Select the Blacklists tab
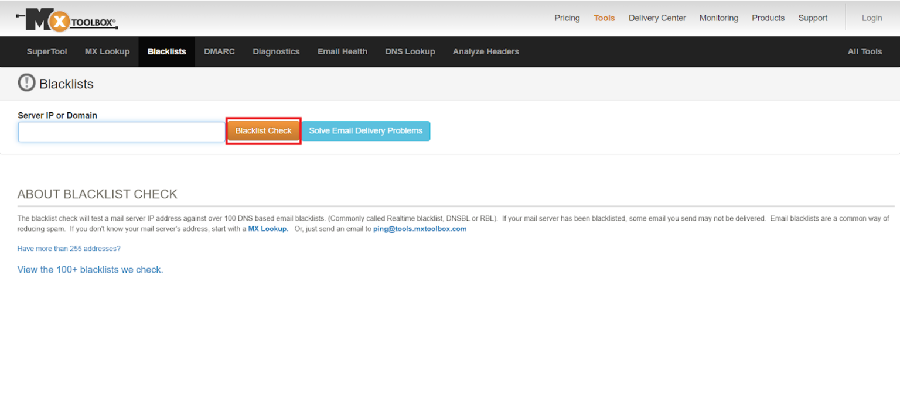 166,51
